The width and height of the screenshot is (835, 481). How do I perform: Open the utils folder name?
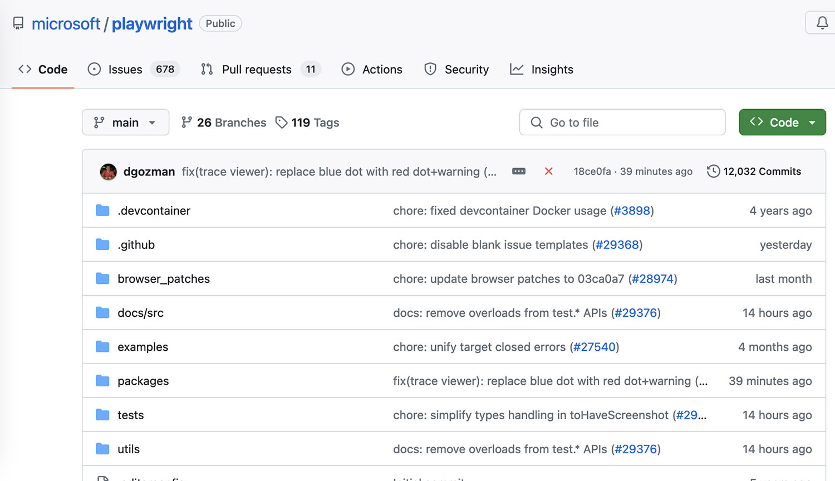[129, 449]
